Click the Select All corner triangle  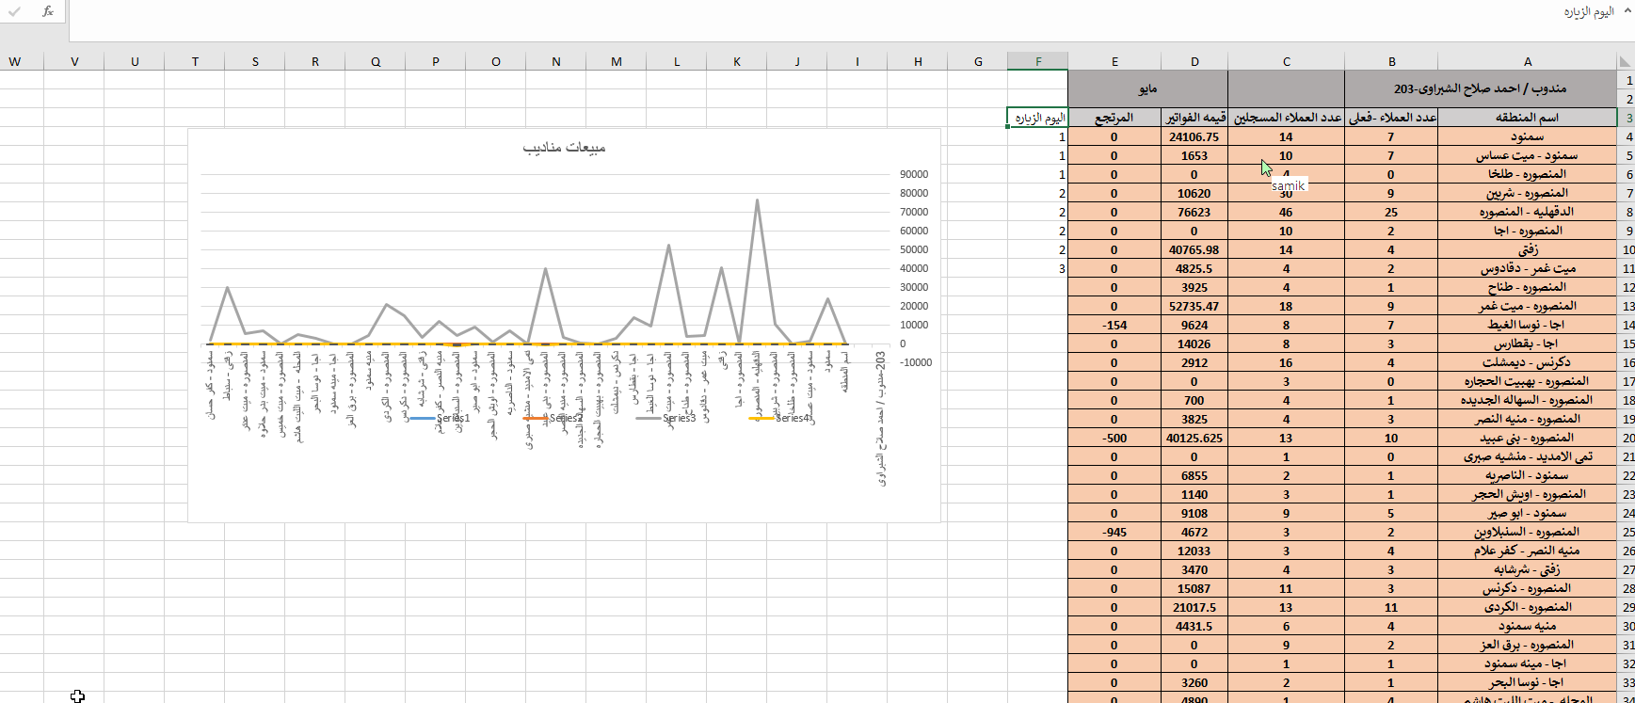point(1626,61)
